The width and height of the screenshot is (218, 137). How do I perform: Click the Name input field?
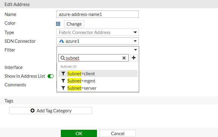97,14
